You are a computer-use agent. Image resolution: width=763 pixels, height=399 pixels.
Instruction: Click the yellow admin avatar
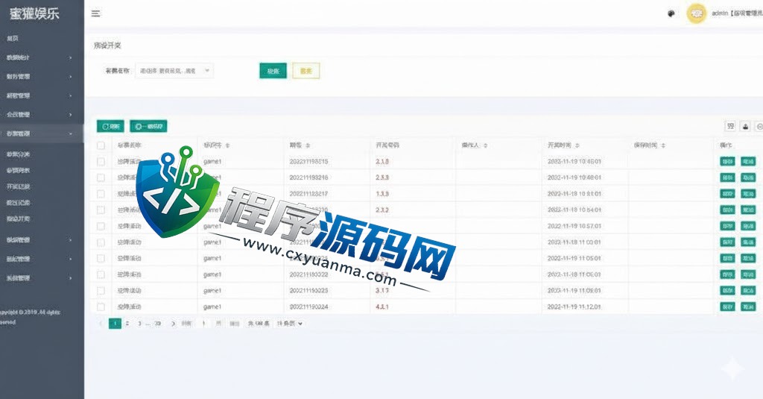697,13
